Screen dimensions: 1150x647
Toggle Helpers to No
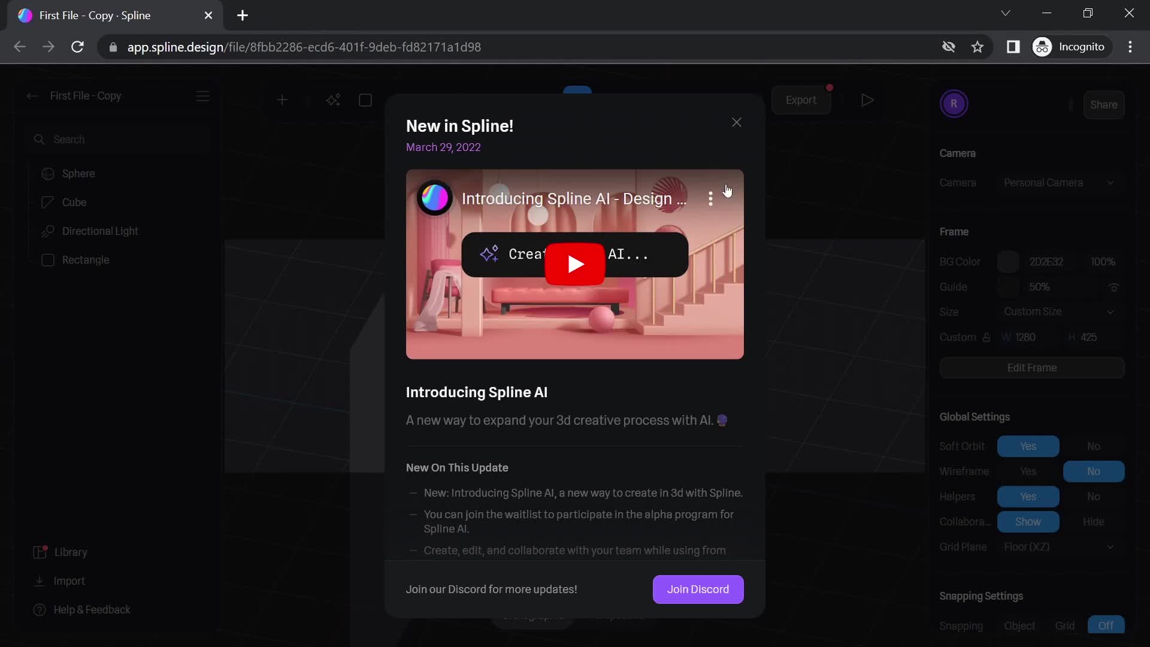1095,496
